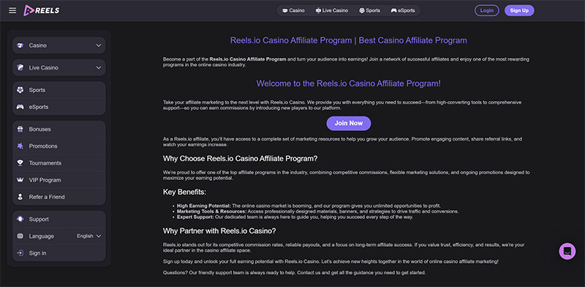Expand the Casino sidebar chevron
Screen dimensions: 585x287
tap(99, 45)
